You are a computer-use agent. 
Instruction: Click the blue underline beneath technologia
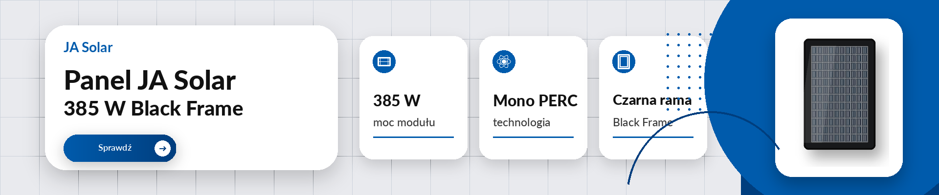click(533, 137)
